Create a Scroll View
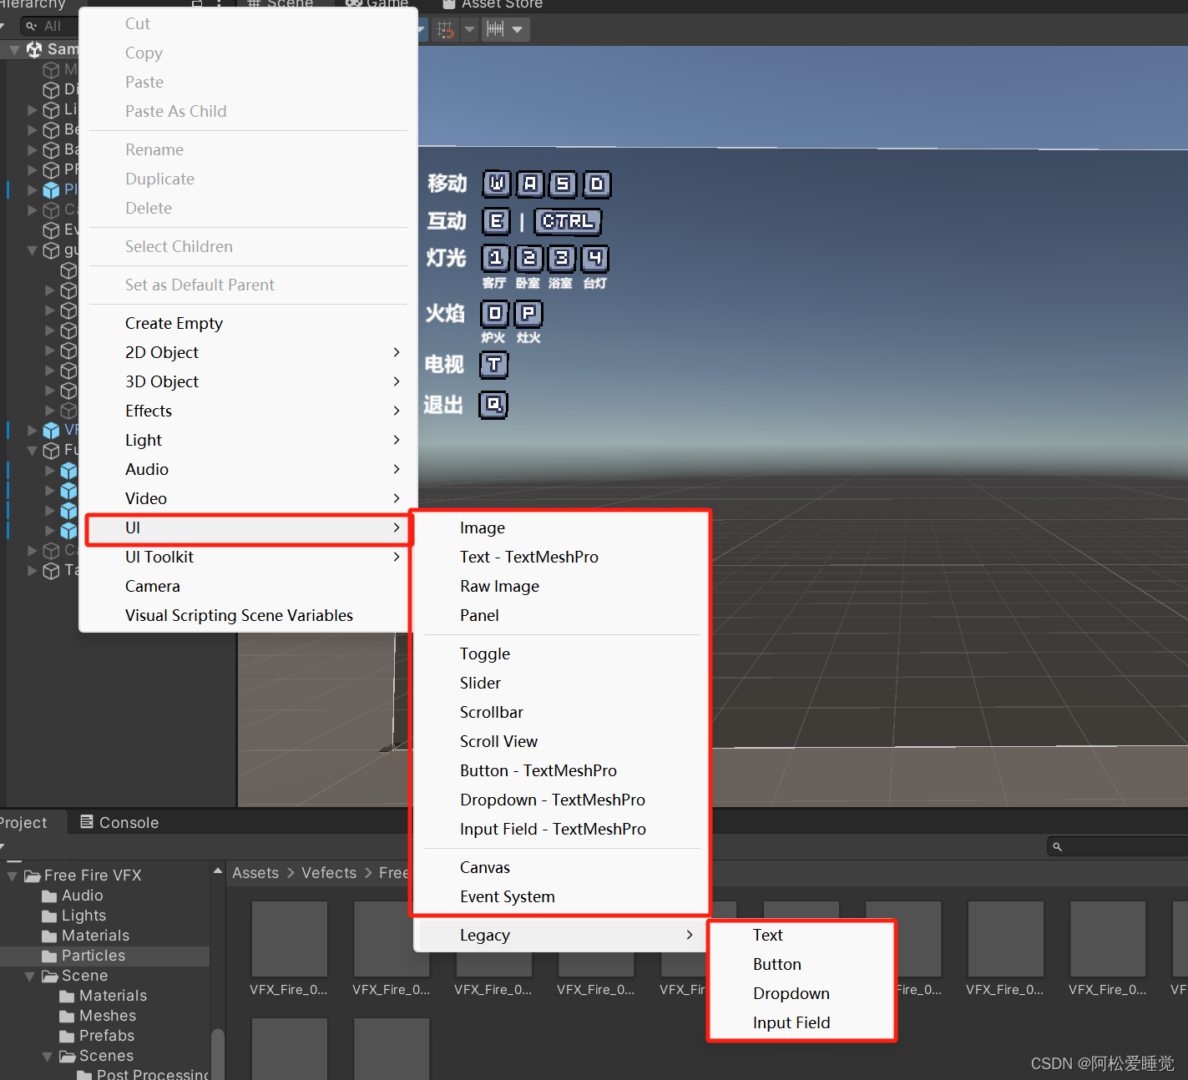This screenshot has height=1080, width=1188. pos(561,741)
